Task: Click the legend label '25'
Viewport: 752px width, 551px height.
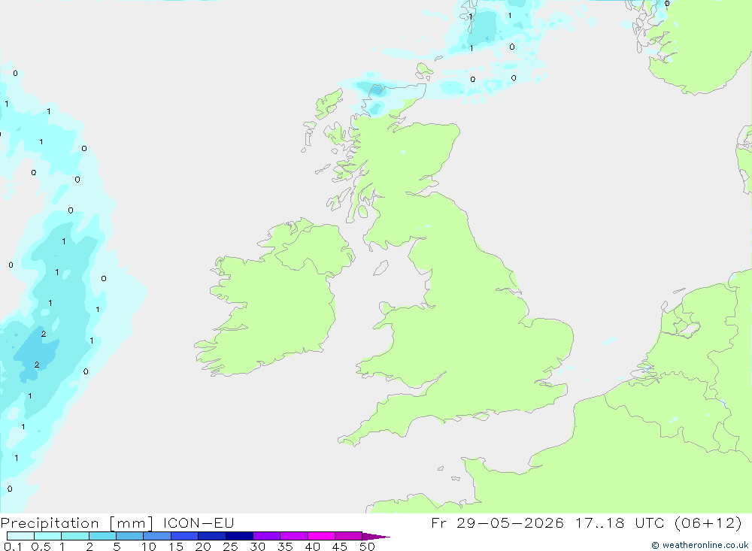Action: (230, 546)
